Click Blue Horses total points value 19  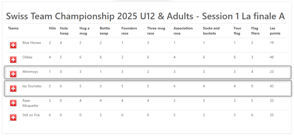272,43
